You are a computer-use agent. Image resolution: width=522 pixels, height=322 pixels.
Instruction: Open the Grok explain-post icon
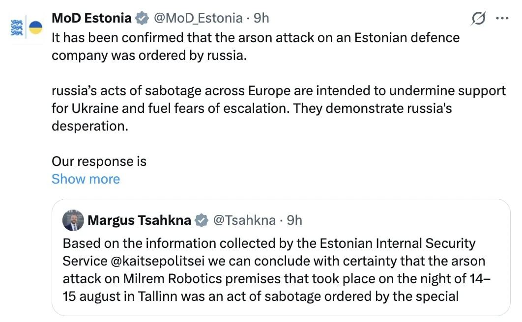478,18
